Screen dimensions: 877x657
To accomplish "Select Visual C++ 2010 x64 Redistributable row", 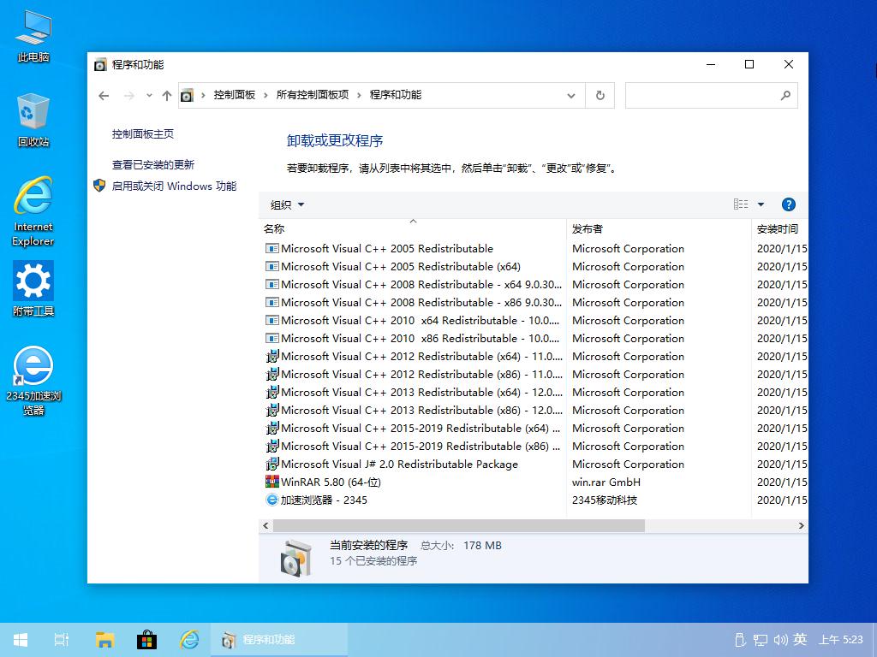I will tap(534, 320).
